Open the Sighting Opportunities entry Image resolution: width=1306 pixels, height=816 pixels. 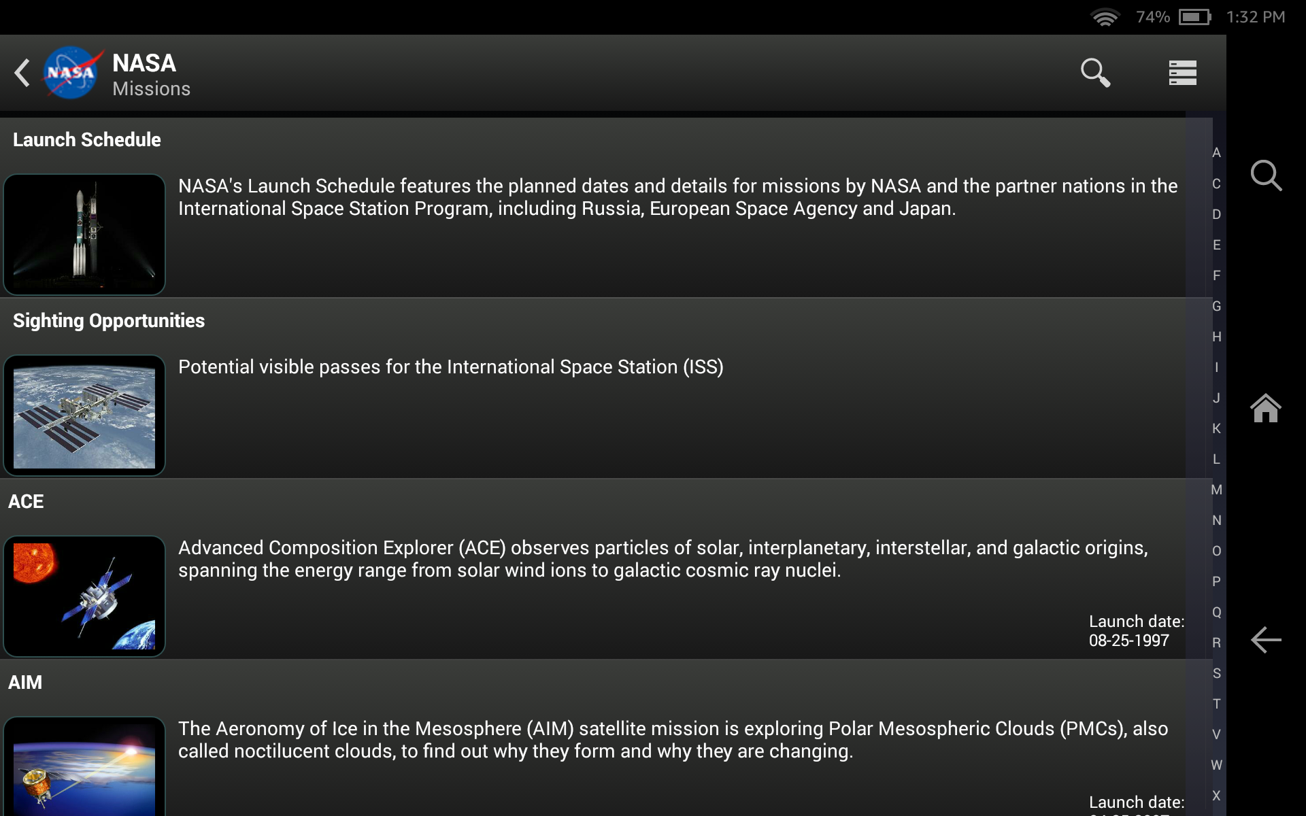[x=109, y=321]
